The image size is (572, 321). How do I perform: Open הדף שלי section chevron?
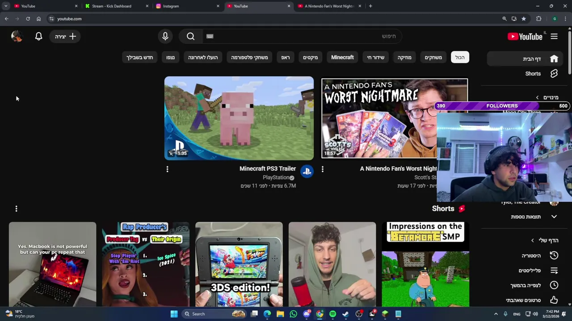tap(533, 240)
